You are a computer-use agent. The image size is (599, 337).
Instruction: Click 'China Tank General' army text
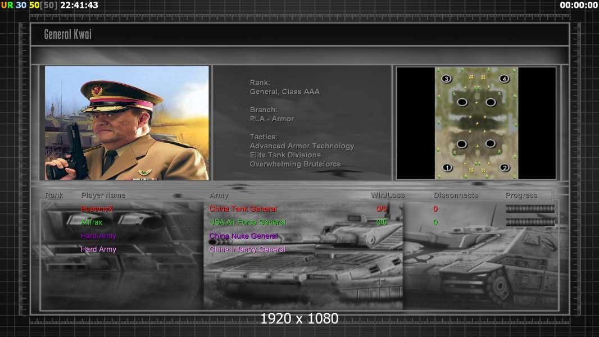[x=243, y=209]
